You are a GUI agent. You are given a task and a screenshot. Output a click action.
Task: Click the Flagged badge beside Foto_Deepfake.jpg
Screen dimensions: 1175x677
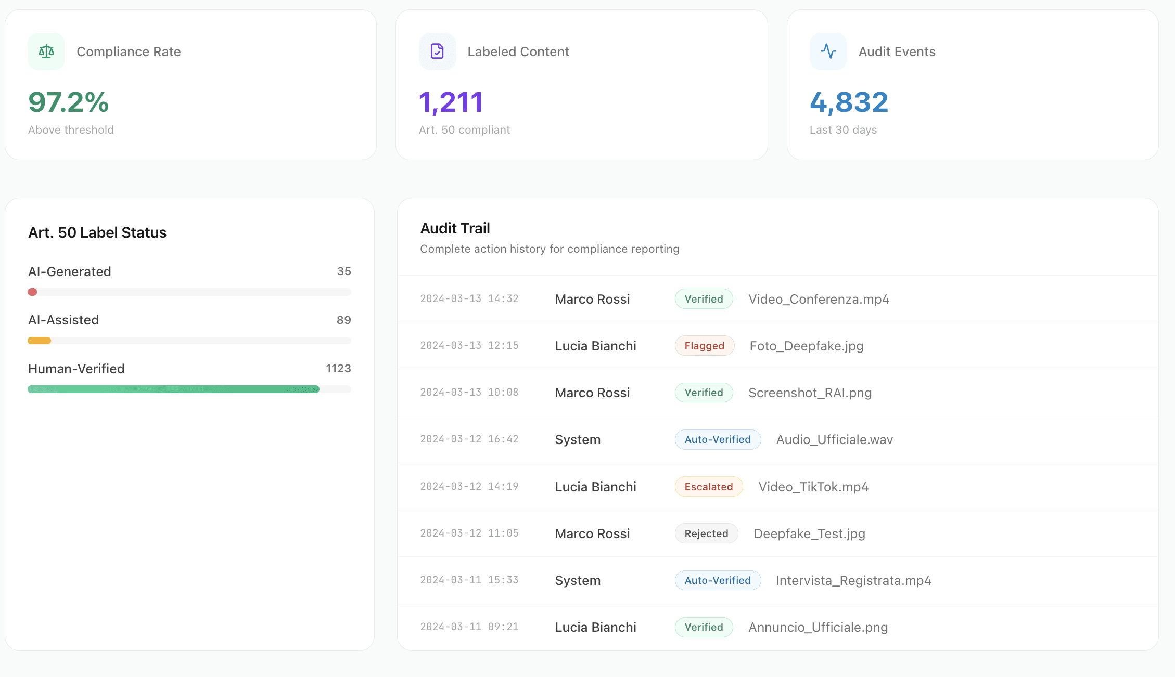[x=704, y=345]
